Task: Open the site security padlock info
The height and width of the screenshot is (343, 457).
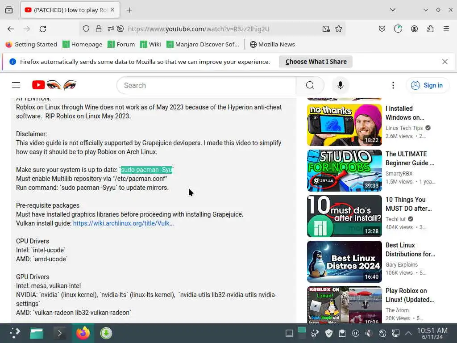Action: coord(99,29)
